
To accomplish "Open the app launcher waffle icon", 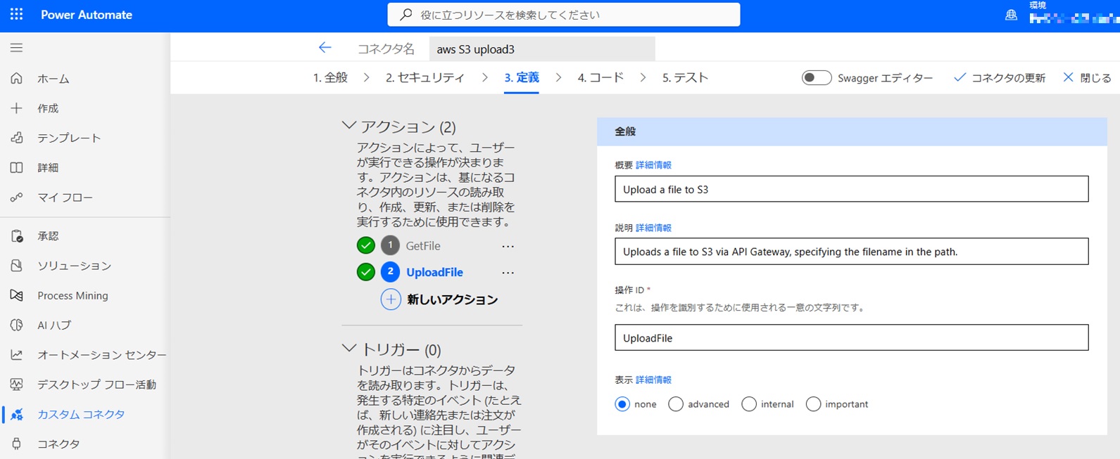I will click(16, 14).
